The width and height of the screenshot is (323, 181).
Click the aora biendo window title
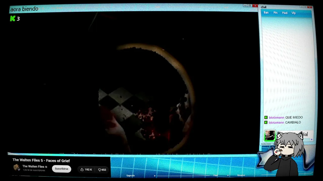click(x=24, y=9)
